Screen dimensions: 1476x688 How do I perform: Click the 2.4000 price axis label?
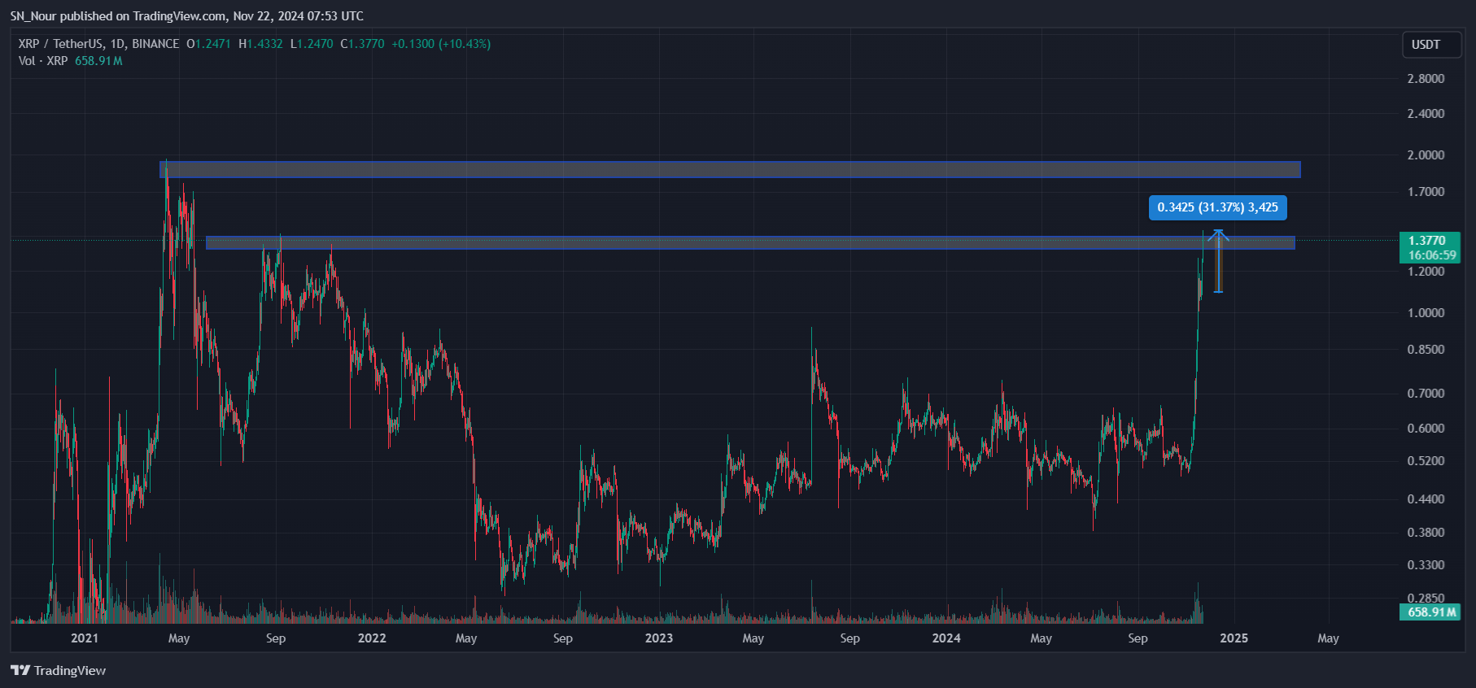coord(1426,114)
